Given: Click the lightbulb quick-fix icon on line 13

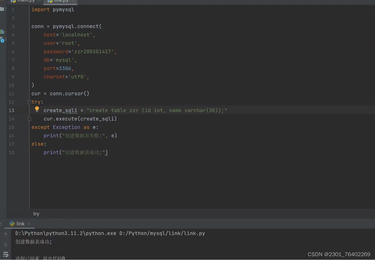Looking at the screenshot, I should tap(37, 109).
